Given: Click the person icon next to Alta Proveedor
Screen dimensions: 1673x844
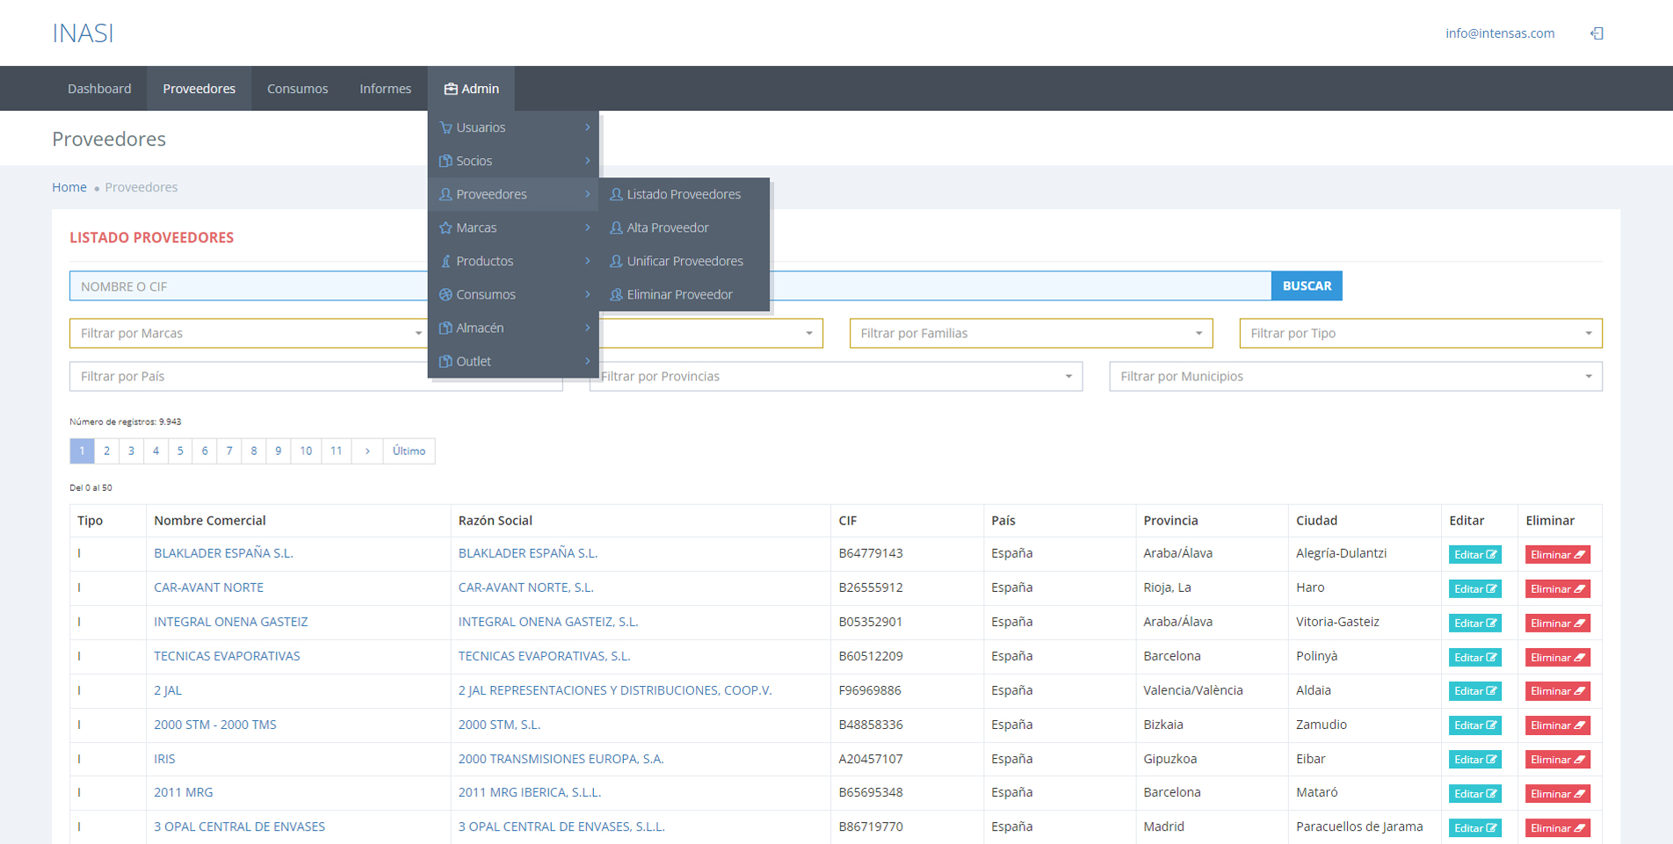Looking at the screenshot, I should click(x=616, y=227).
